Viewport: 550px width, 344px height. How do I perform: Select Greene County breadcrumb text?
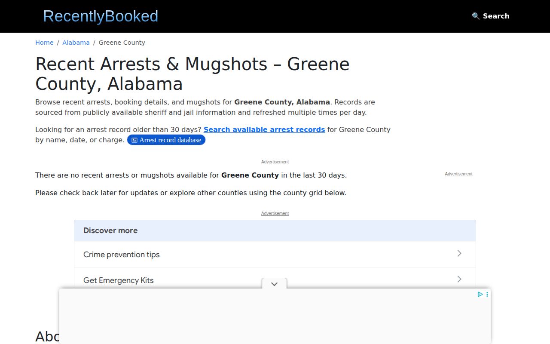tap(122, 43)
